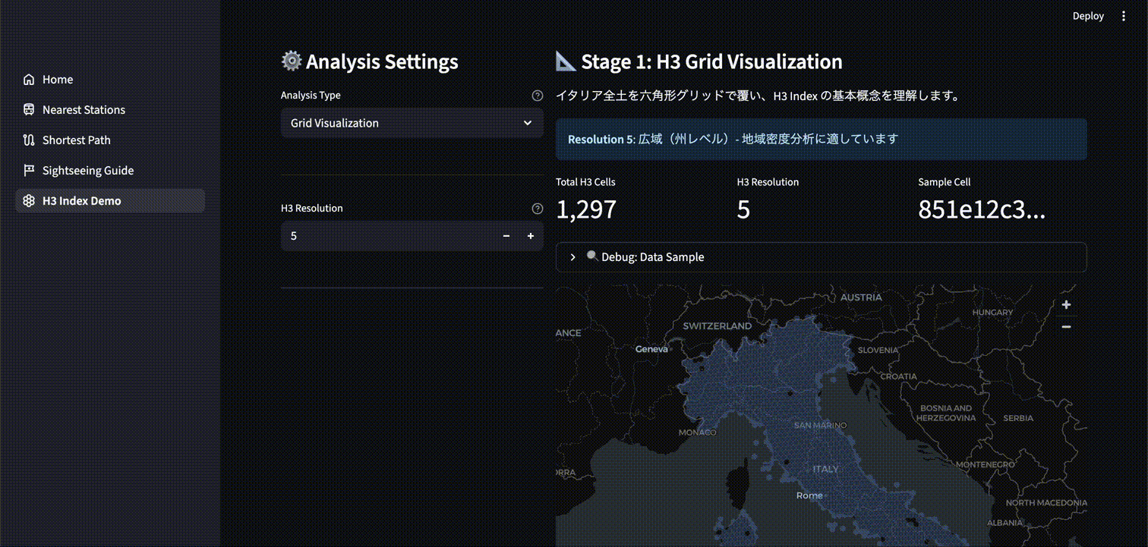1148x547 pixels.
Task: Click the Shortest Path route icon
Action: pyautogui.click(x=29, y=140)
